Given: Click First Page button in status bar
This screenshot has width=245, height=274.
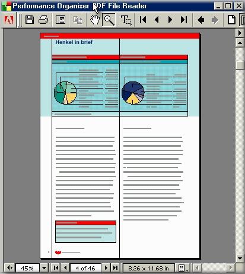Looking at the screenshot, I should tap(56, 268).
